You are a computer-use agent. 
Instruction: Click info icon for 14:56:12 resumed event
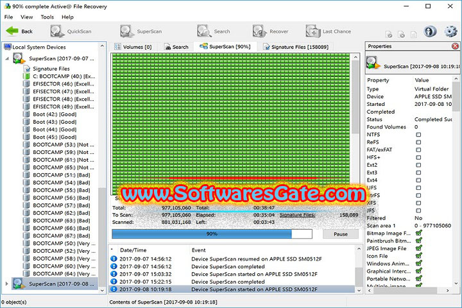click(x=114, y=259)
